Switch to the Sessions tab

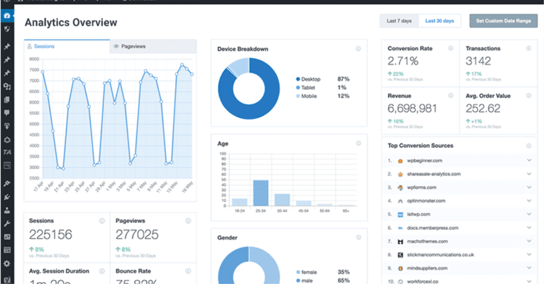[67, 47]
